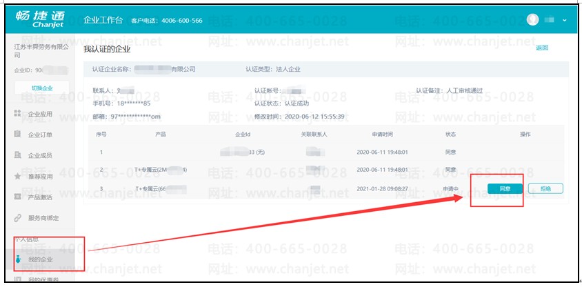Click the 企业成员 building icon
Viewport: 582px width, 287px height.
[x=17, y=155]
